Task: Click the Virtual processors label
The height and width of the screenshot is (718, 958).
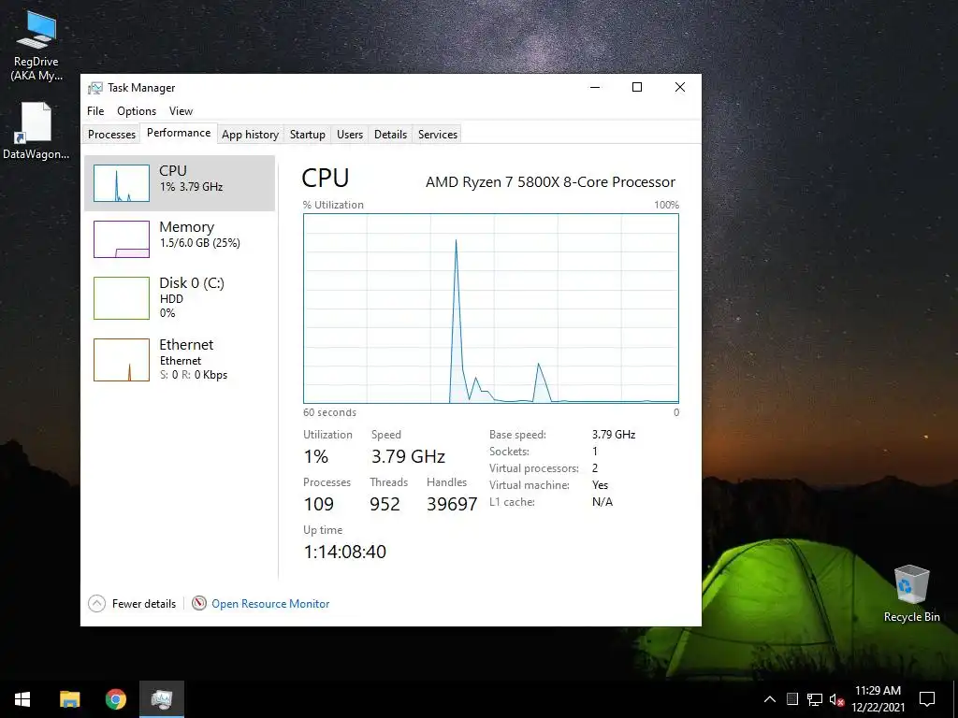Action: click(534, 468)
